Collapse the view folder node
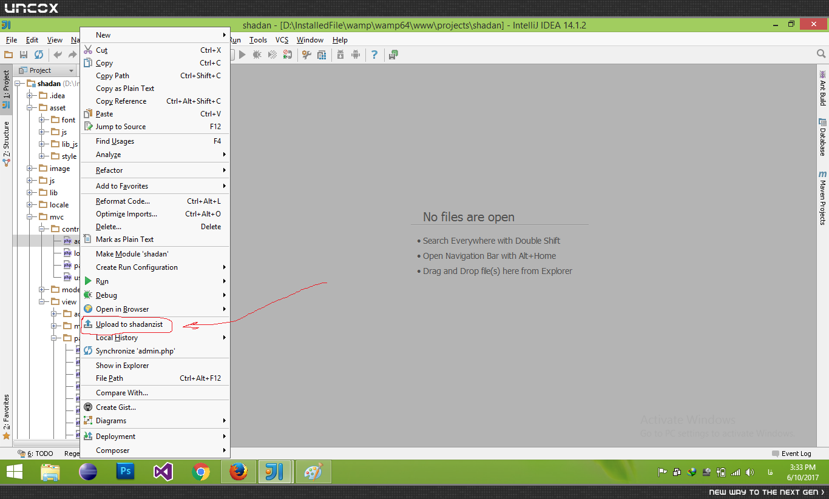829x499 pixels. point(42,302)
